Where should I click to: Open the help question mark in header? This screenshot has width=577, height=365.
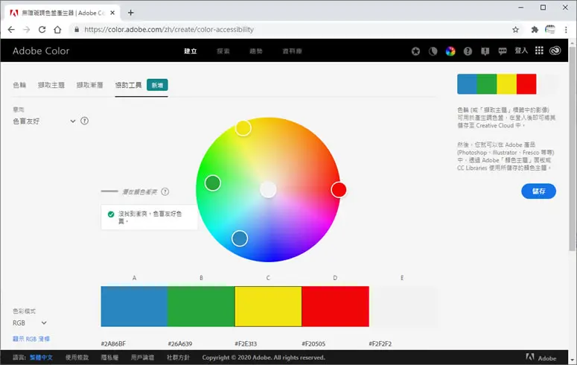tap(468, 51)
